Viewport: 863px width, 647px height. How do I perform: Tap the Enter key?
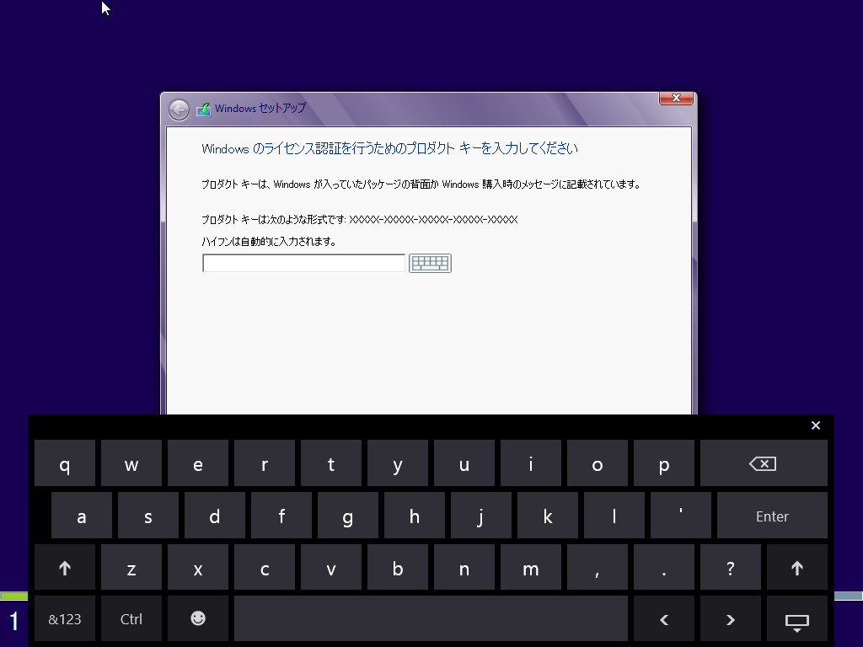772,516
